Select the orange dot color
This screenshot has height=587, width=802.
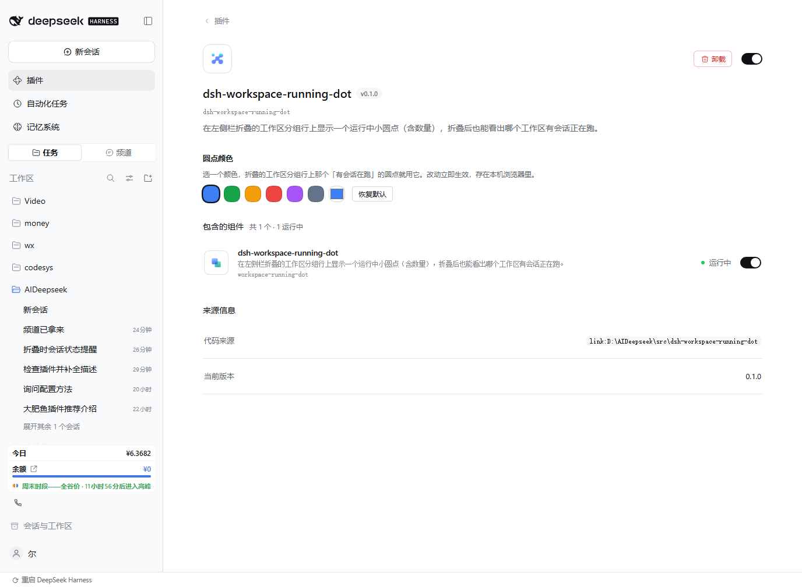253,194
